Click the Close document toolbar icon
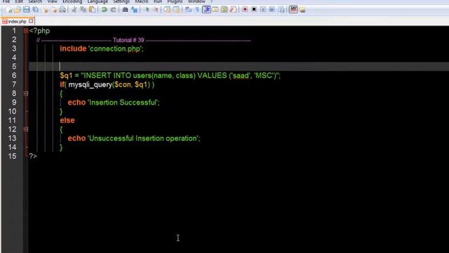The image size is (449, 253). (x=45, y=10)
